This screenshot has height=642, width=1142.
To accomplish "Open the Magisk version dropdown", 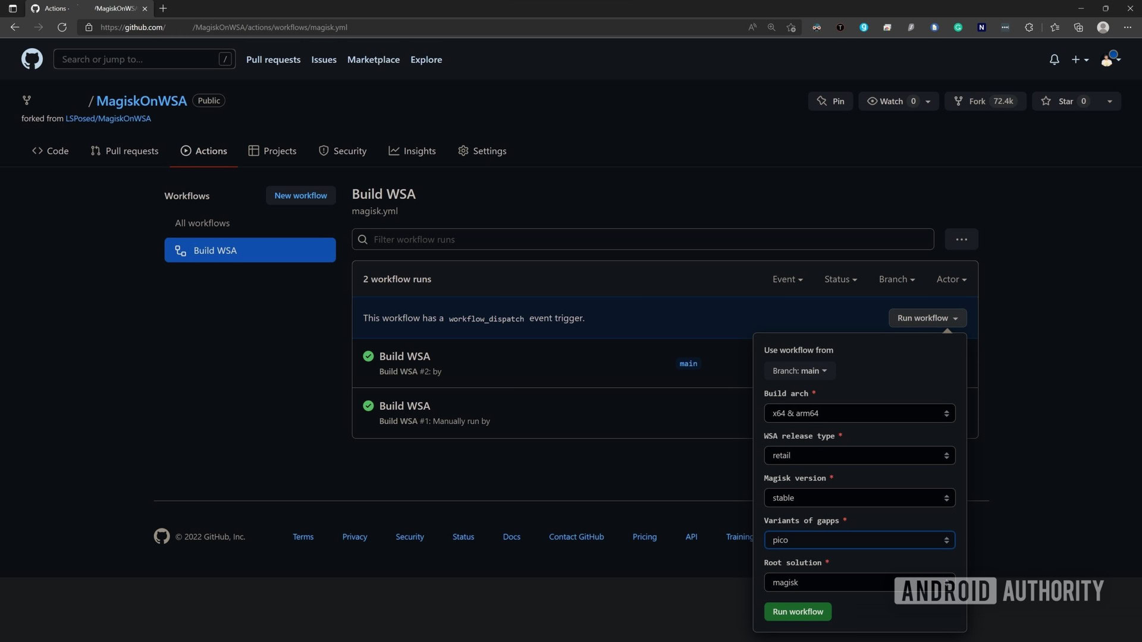I will click(x=859, y=498).
